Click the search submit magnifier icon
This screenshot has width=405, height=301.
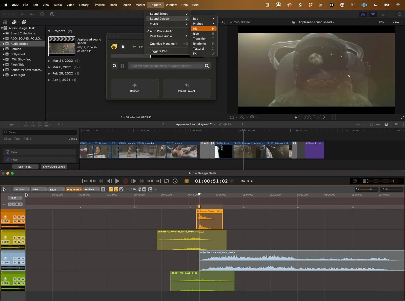pyautogui.click(x=207, y=66)
